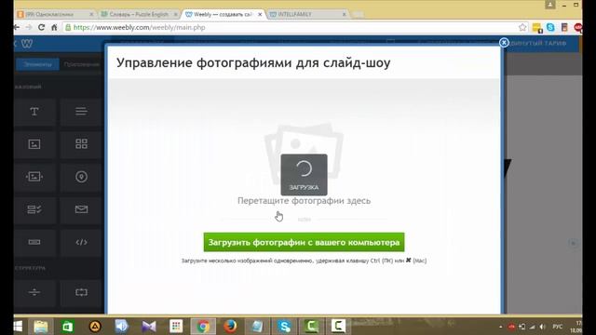Switch input language via РУС indicator
Image resolution: width=596 pixels, height=335 pixels.
[x=557, y=327]
